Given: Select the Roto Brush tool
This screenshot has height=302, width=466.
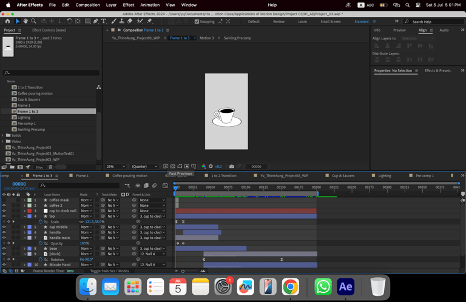Looking at the screenshot, I should pyautogui.click(x=140, y=21).
